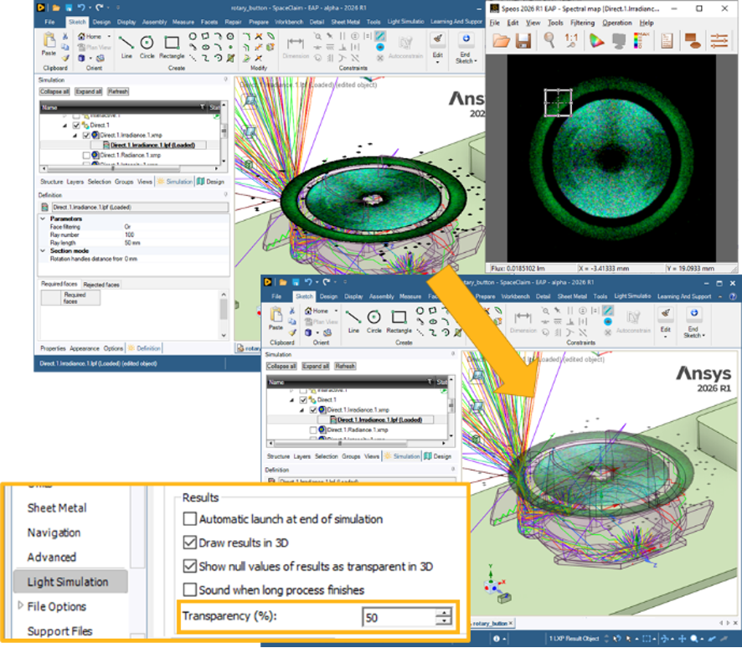Click the scissors cut icon in back SpaceClaim window
The height and width of the screenshot is (648, 742).
pos(65,37)
